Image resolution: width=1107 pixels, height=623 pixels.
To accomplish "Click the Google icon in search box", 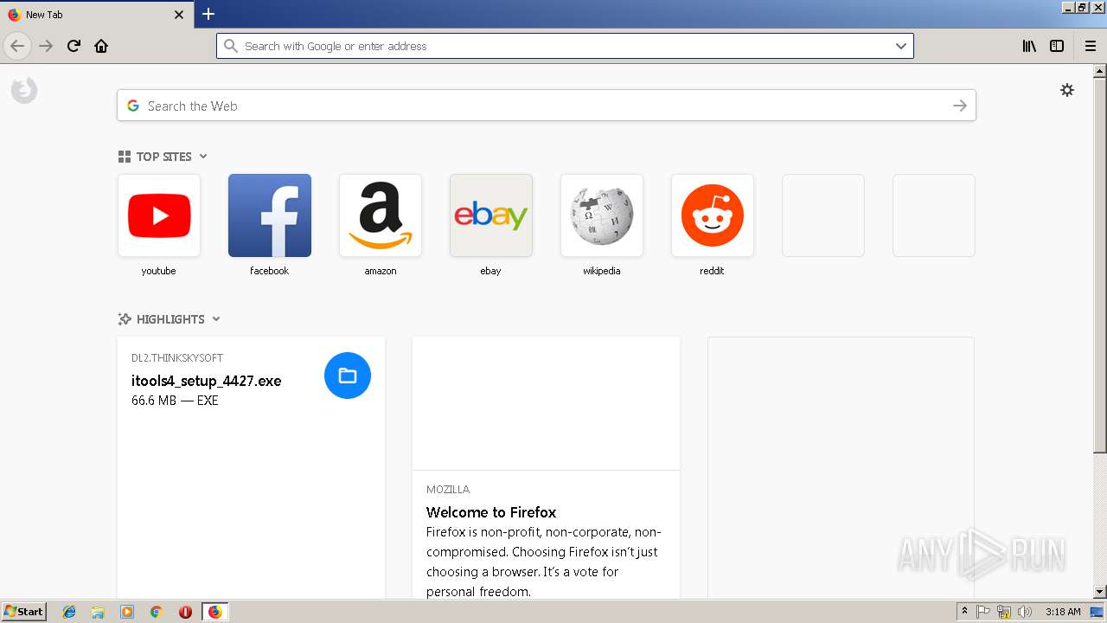I will tap(133, 106).
